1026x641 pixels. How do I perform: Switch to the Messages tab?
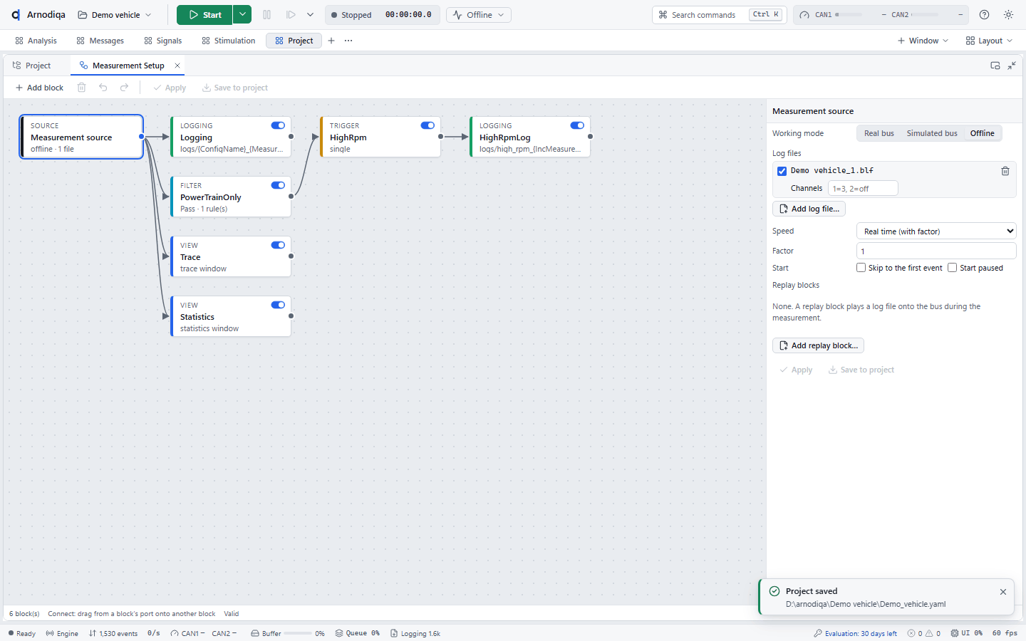[100, 41]
